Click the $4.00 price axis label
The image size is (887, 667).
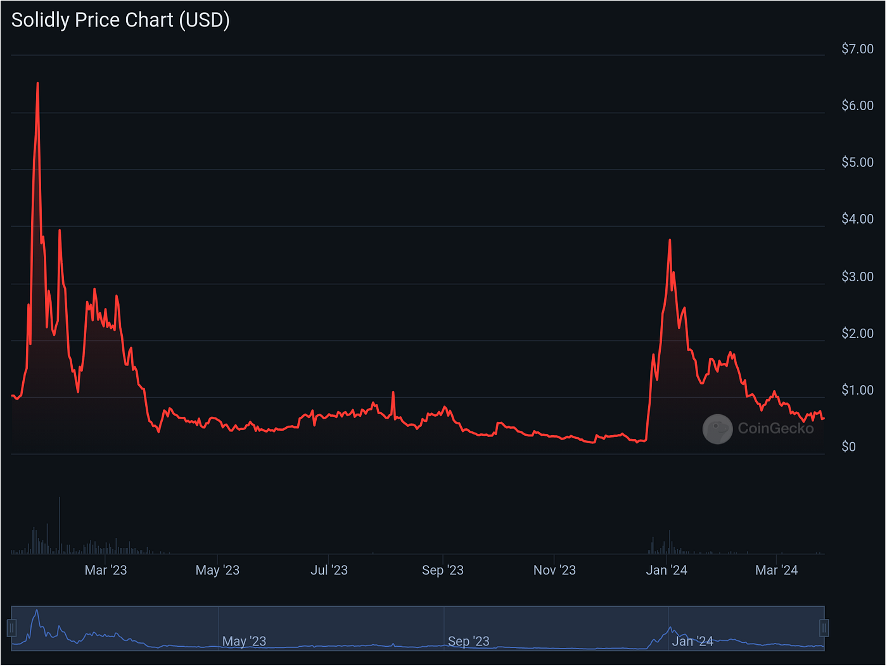click(857, 219)
